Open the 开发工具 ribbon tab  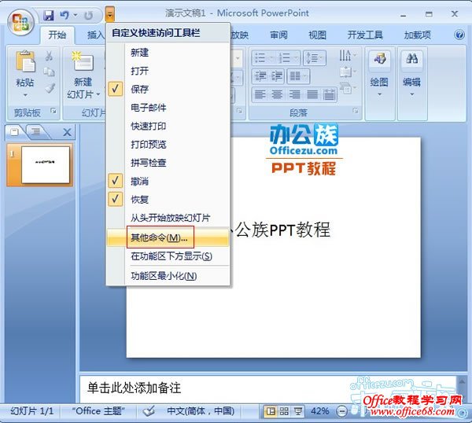coord(365,35)
